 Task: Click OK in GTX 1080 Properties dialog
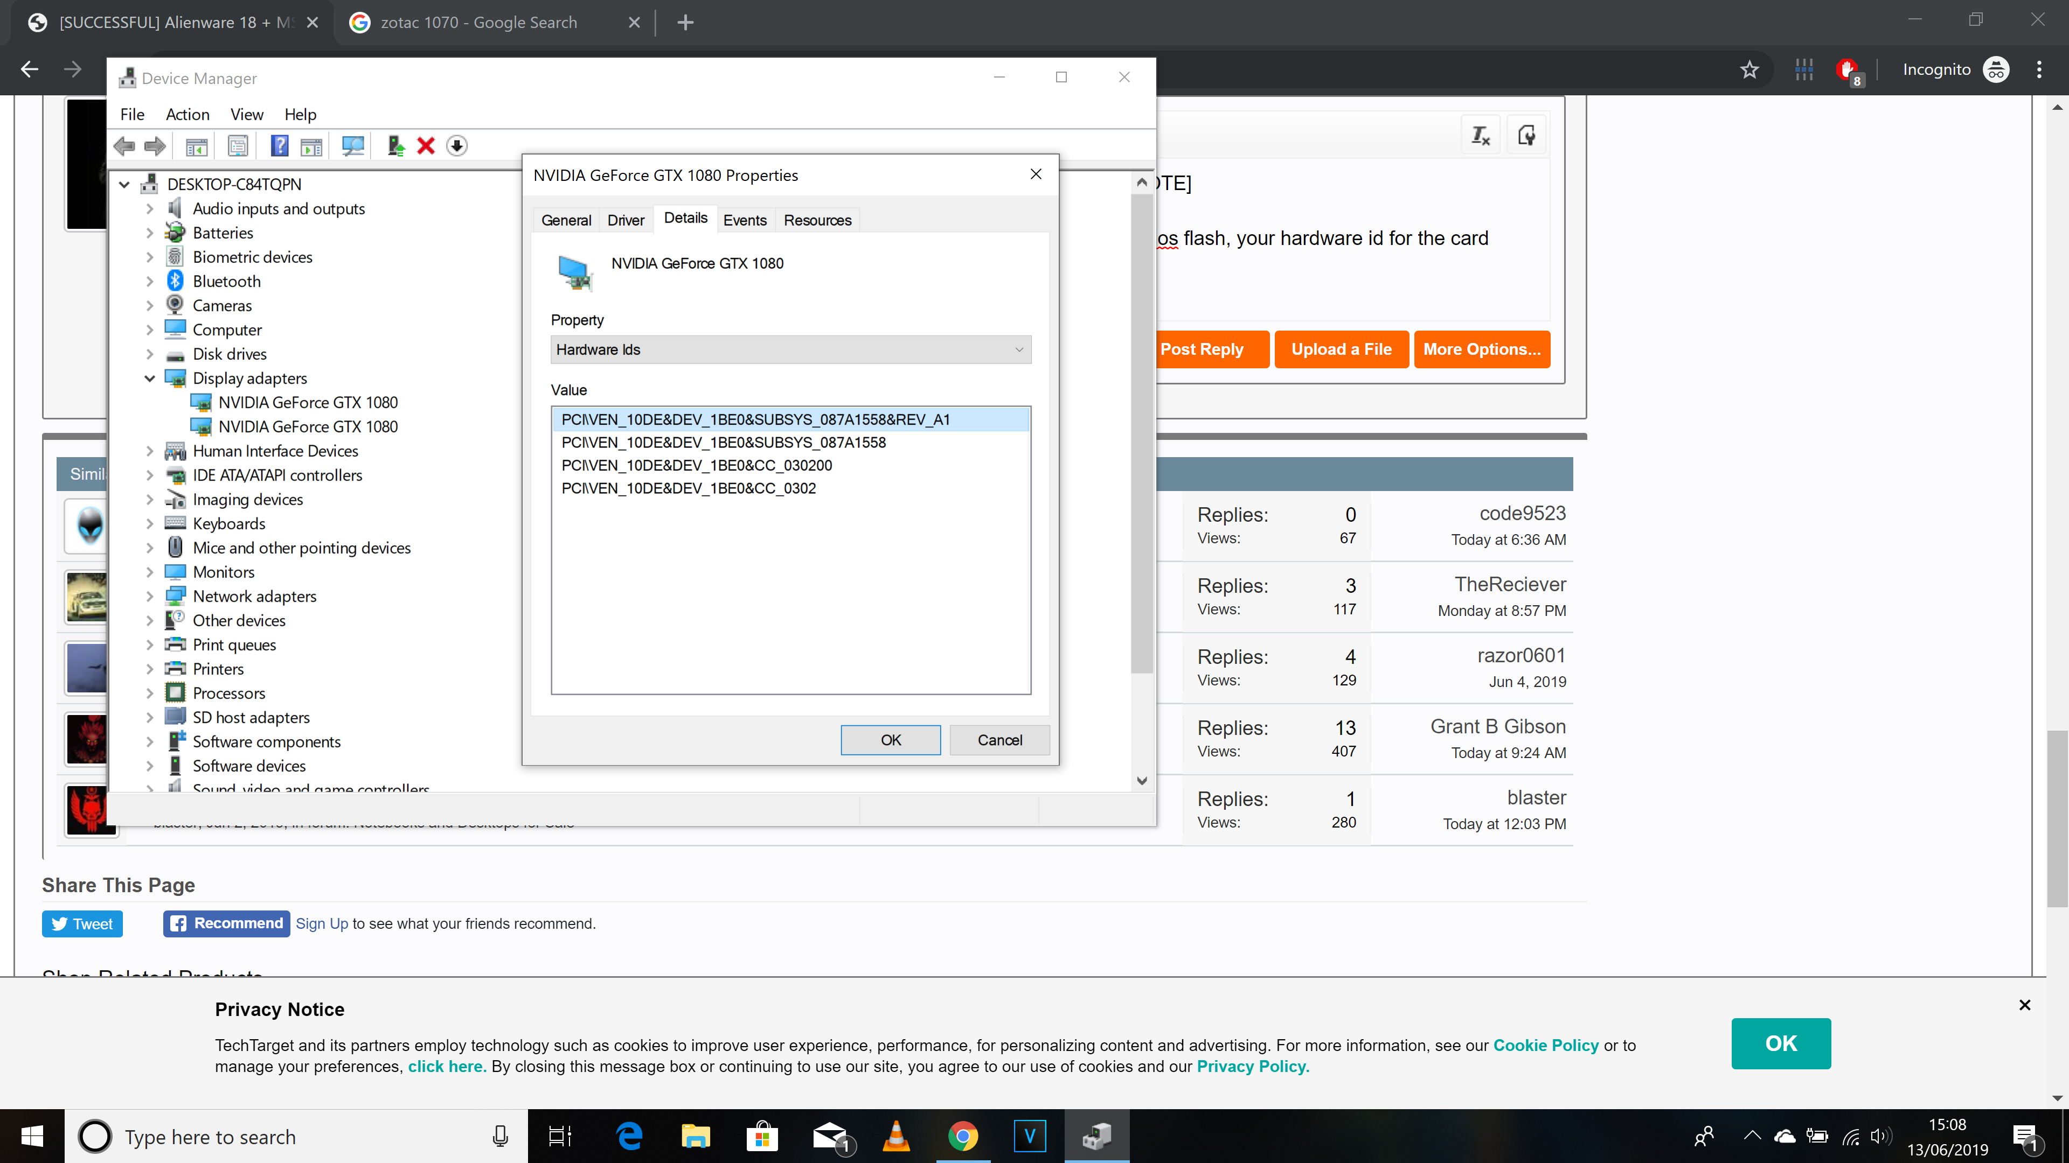click(891, 740)
